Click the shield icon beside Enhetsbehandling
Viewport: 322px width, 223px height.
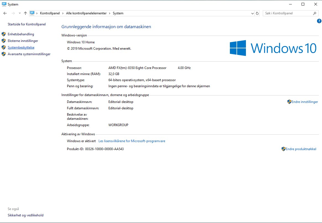(x=4, y=34)
